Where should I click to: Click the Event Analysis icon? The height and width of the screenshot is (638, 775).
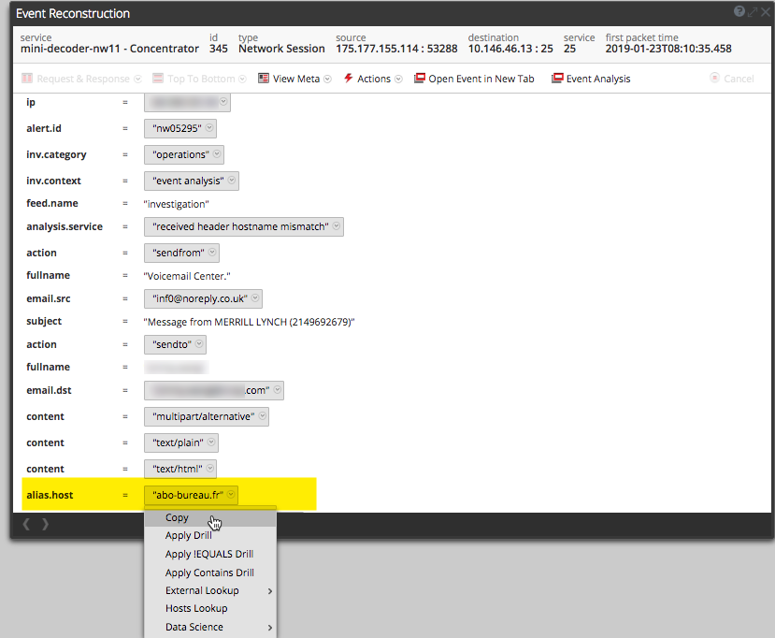tap(557, 79)
